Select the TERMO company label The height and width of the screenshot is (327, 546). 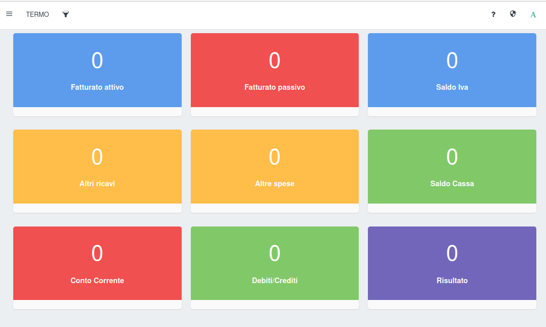[x=37, y=14]
